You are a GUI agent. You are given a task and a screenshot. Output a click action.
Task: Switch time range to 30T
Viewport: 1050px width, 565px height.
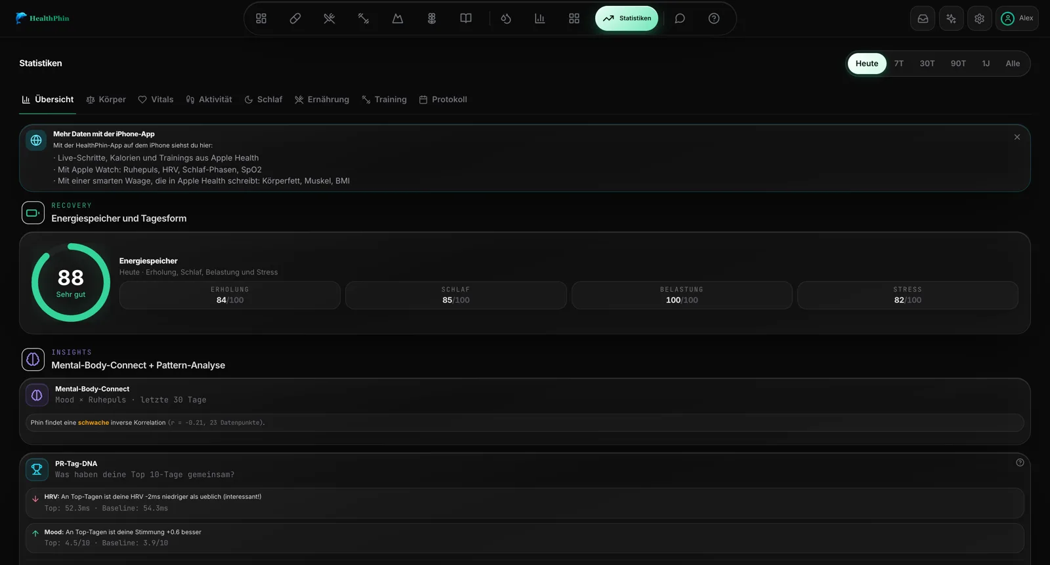pos(927,64)
